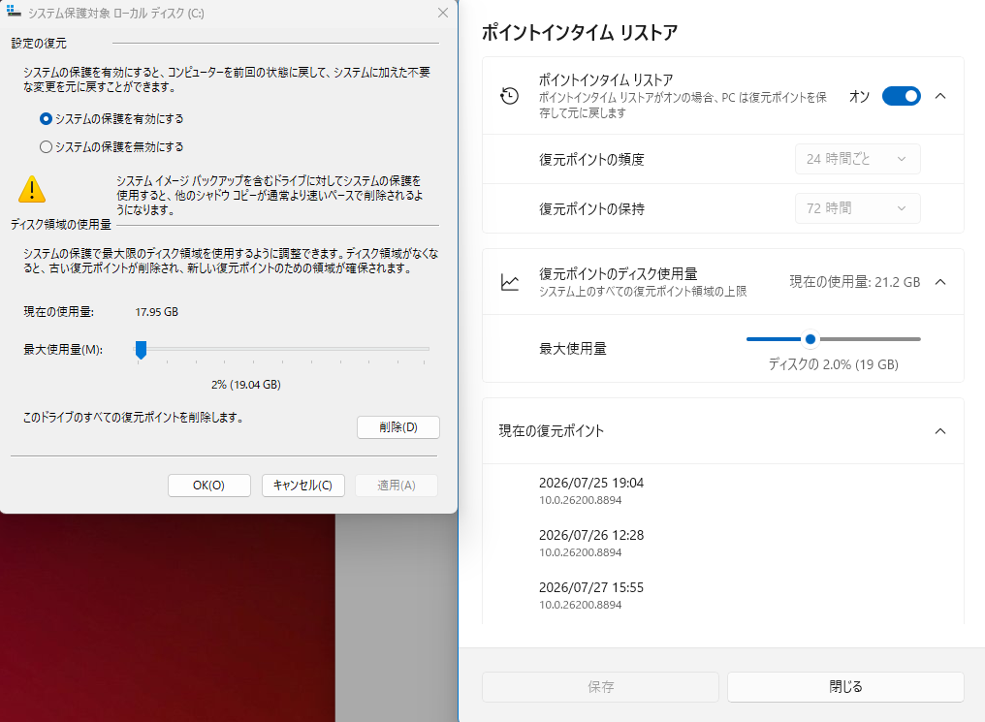The width and height of the screenshot is (985, 722).
Task: Select システムの保護を無効にする radio button
Action: [x=46, y=147]
